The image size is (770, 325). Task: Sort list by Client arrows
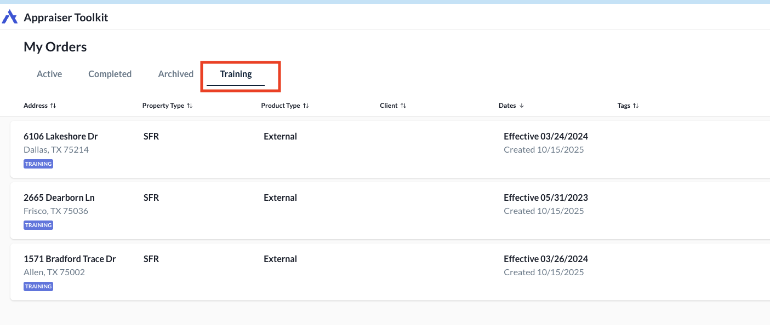403,106
